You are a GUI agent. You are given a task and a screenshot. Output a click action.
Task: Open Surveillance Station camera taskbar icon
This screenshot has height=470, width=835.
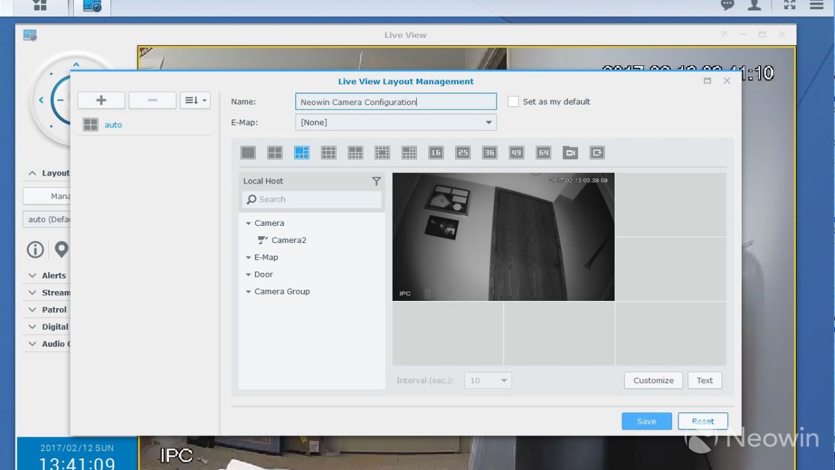click(92, 6)
